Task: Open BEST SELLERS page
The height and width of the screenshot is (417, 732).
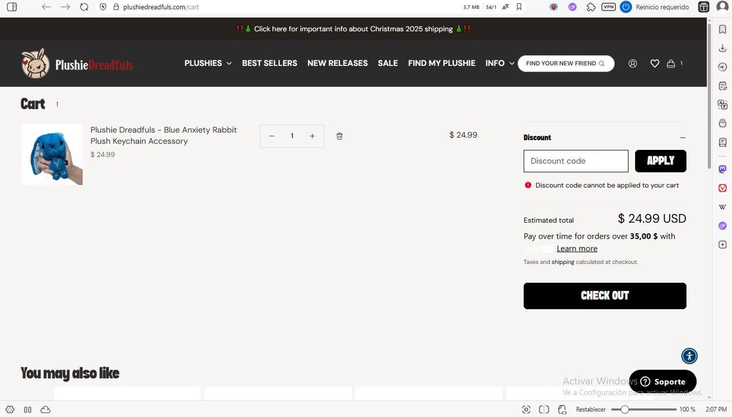Action: pos(269,63)
